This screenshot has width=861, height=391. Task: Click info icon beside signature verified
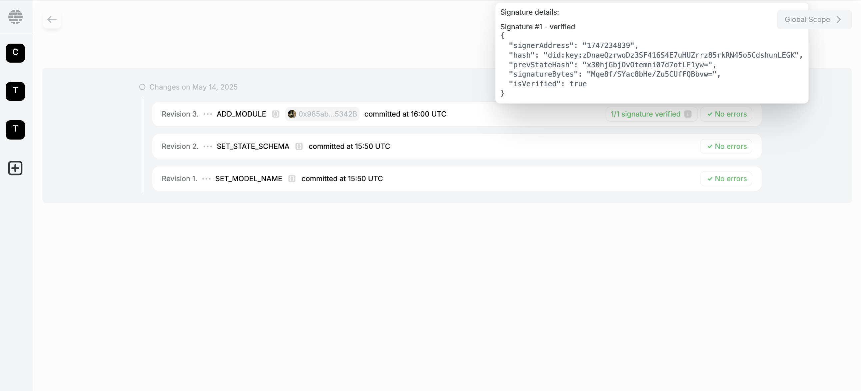687,114
